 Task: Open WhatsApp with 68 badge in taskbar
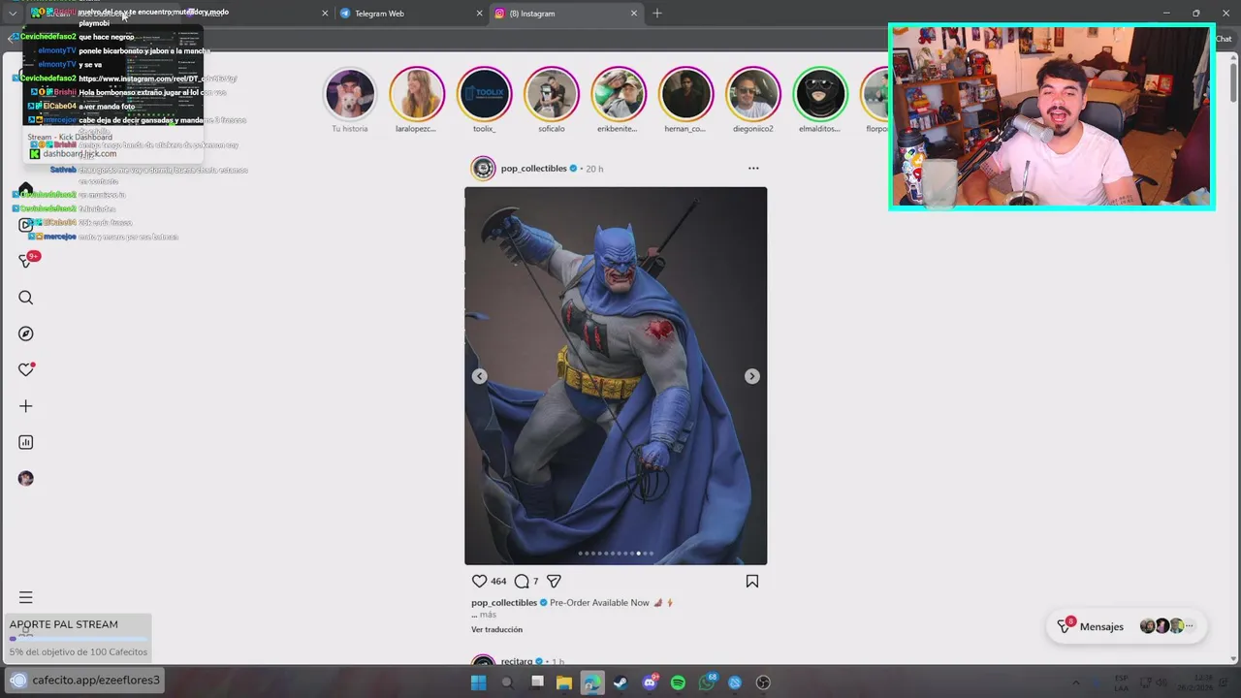click(x=707, y=682)
